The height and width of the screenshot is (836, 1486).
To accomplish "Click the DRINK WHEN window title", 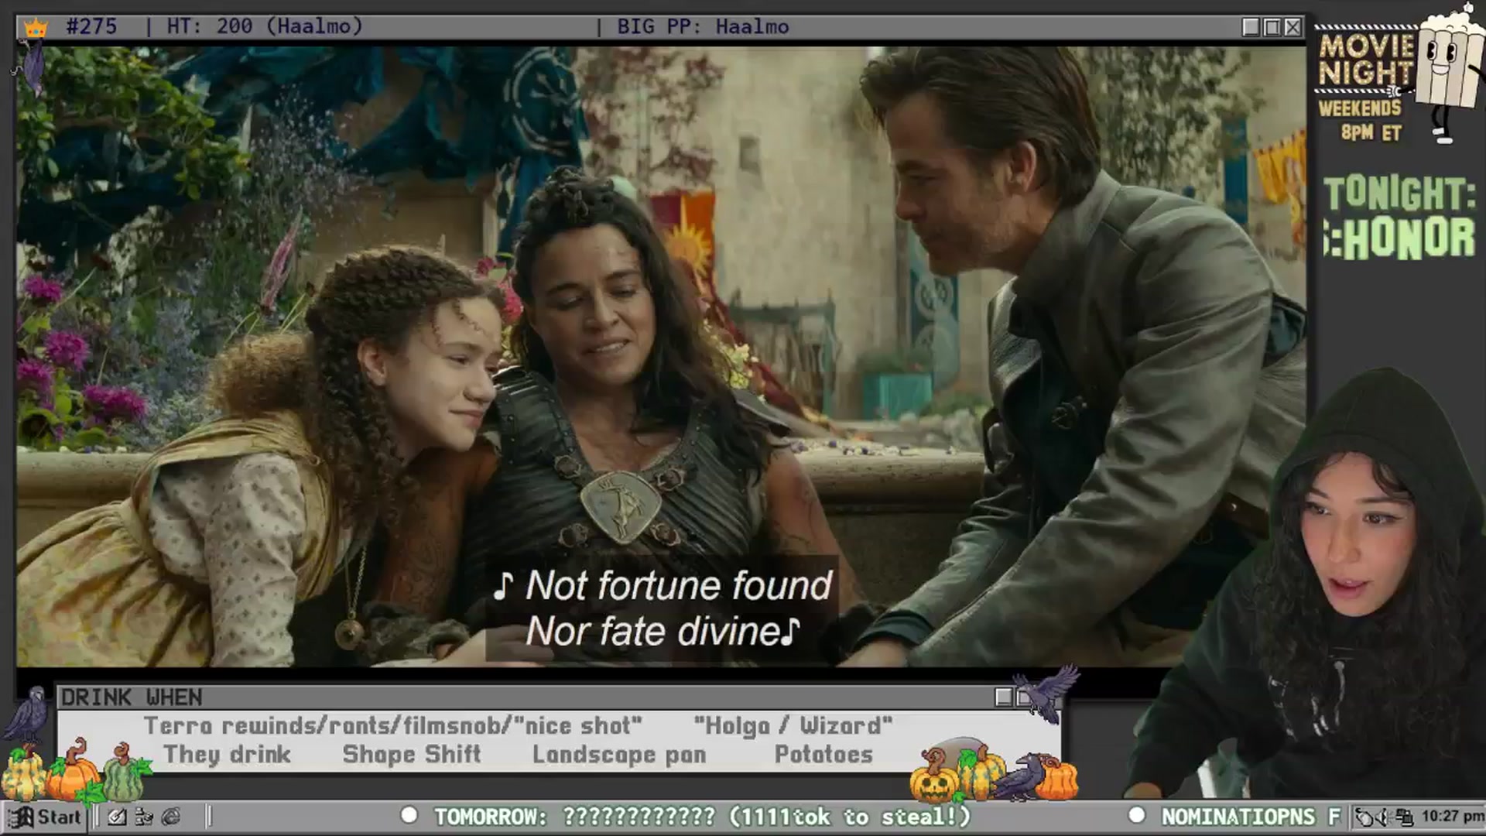I will [132, 697].
